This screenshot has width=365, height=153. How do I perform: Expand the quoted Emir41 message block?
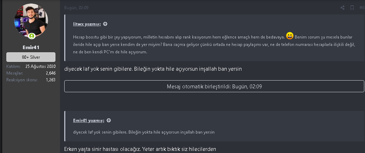[x=215, y=132]
